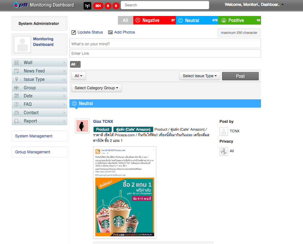The height and width of the screenshot is (244, 303).
Task: Open the Contact sidebar item
Action: click(x=39, y=113)
